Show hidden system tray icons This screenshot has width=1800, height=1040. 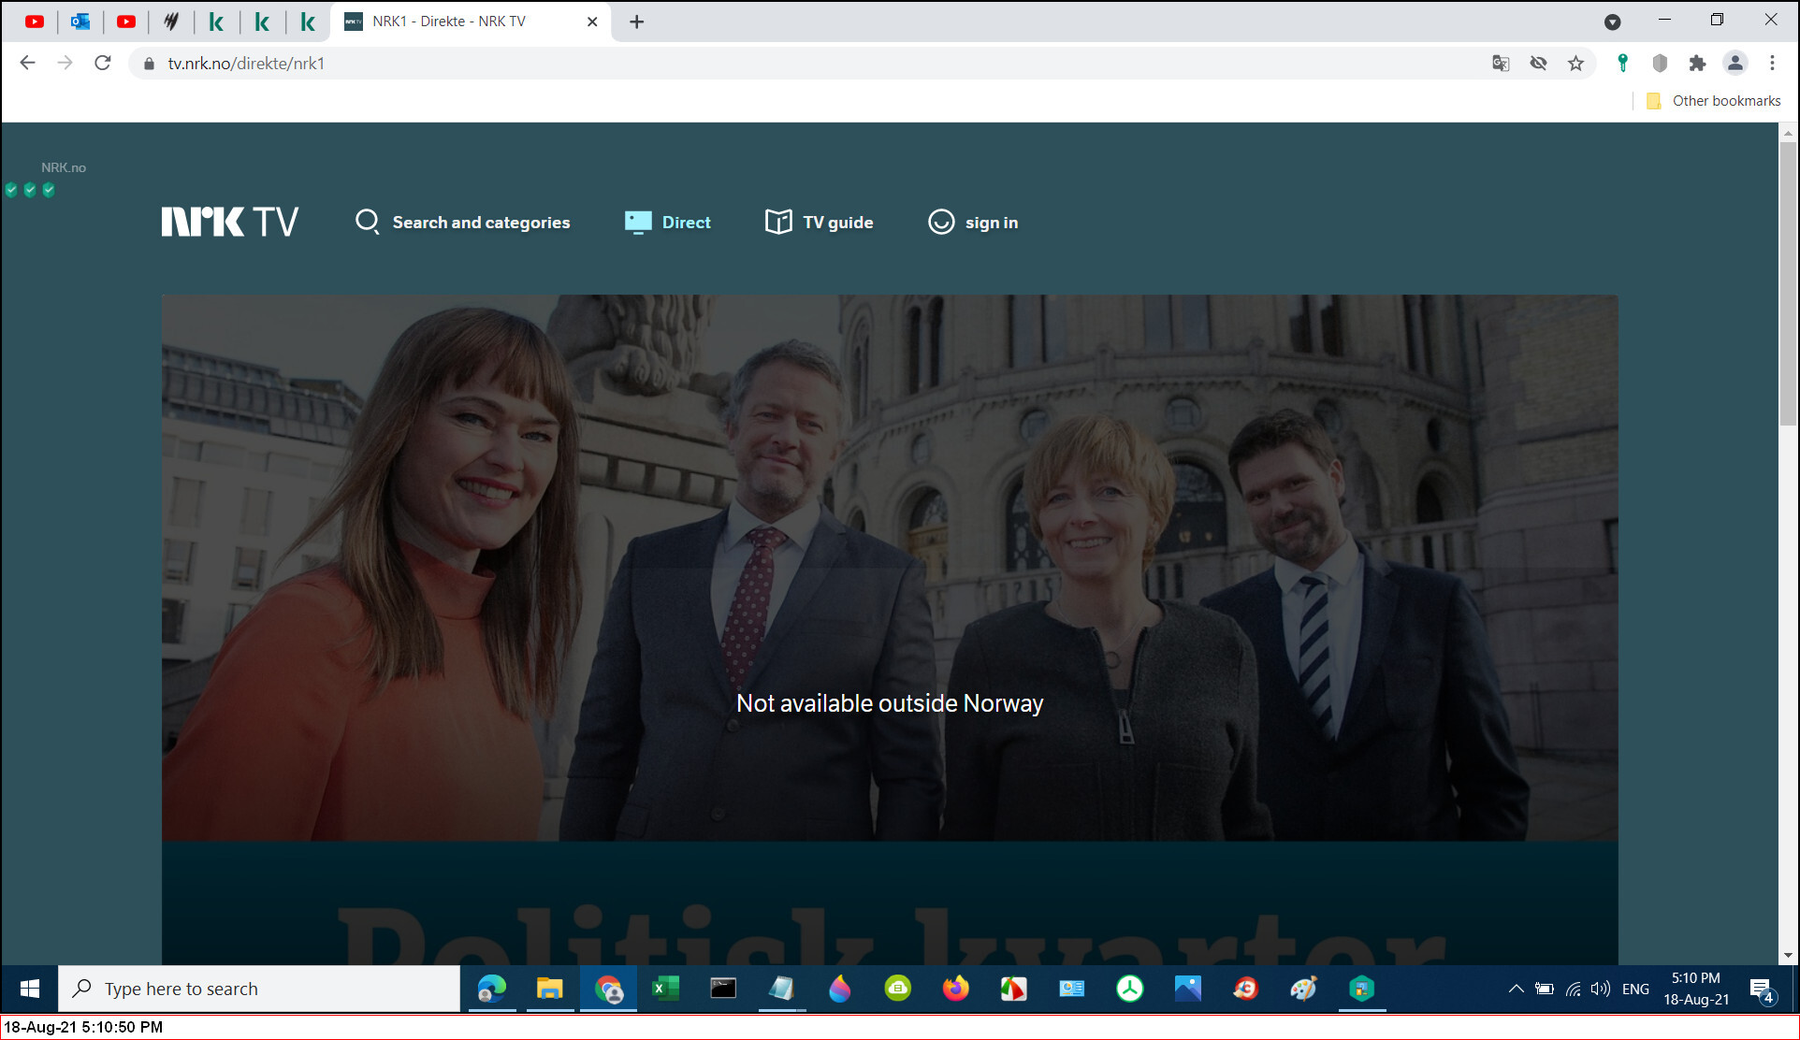1516,989
